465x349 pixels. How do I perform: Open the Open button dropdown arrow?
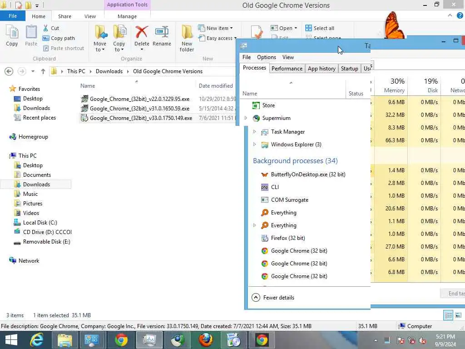[x=296, y=28]
